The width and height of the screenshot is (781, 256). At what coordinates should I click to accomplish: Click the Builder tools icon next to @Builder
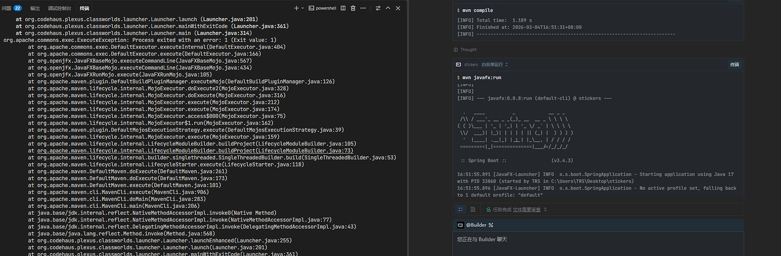pos(491,225)
